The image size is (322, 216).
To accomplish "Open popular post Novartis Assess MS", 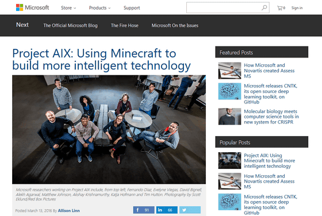I will [x=269, y=182].
